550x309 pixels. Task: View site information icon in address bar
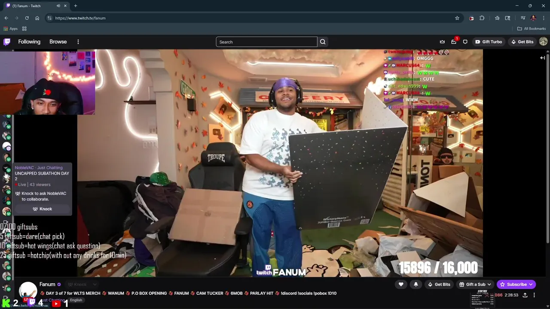(x=49, y=18)
